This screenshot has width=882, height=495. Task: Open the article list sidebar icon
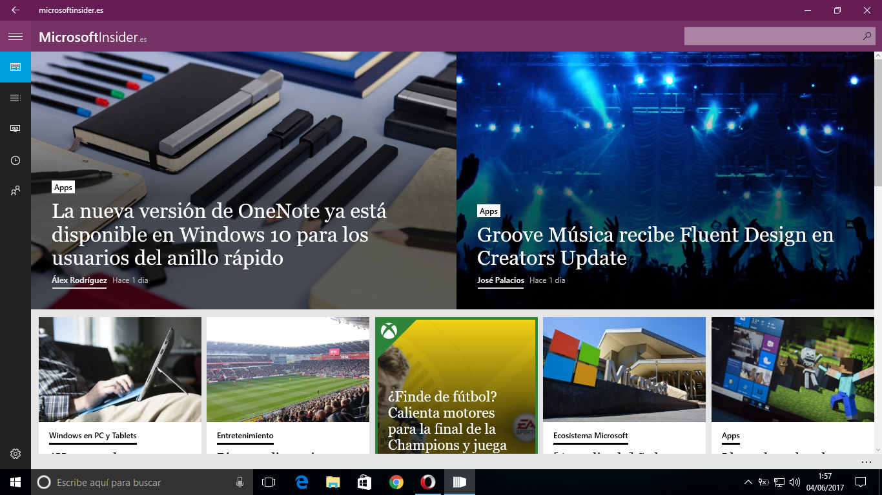15,98
